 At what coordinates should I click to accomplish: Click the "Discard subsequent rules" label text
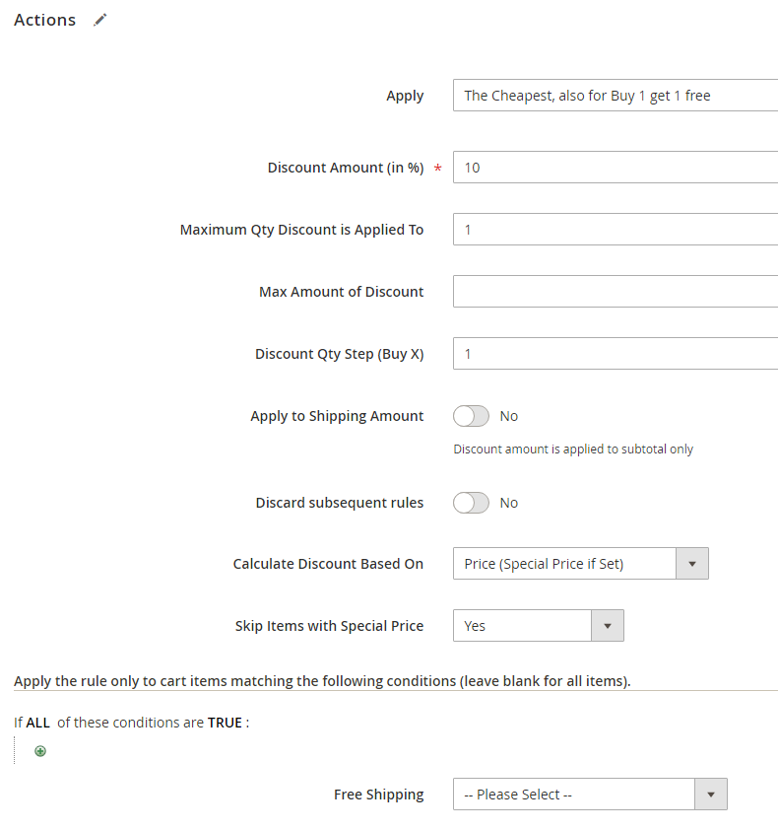339,503
